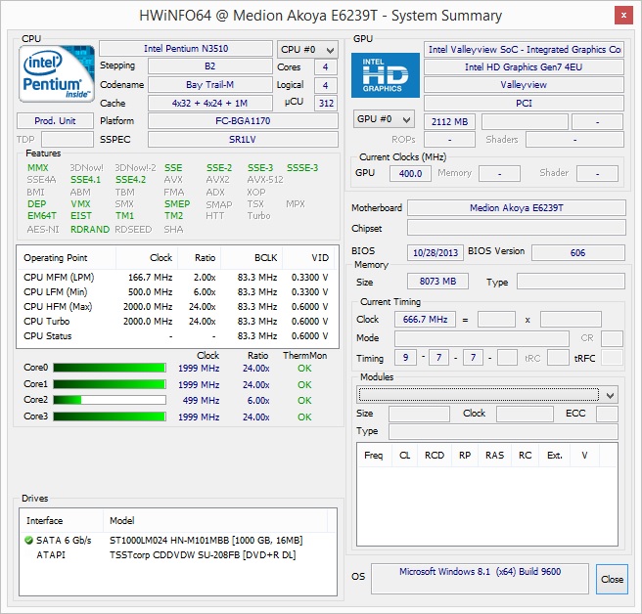Click the GPU clock value 400.0
This screenshot has height=614, width=642.
click(410, 173)
